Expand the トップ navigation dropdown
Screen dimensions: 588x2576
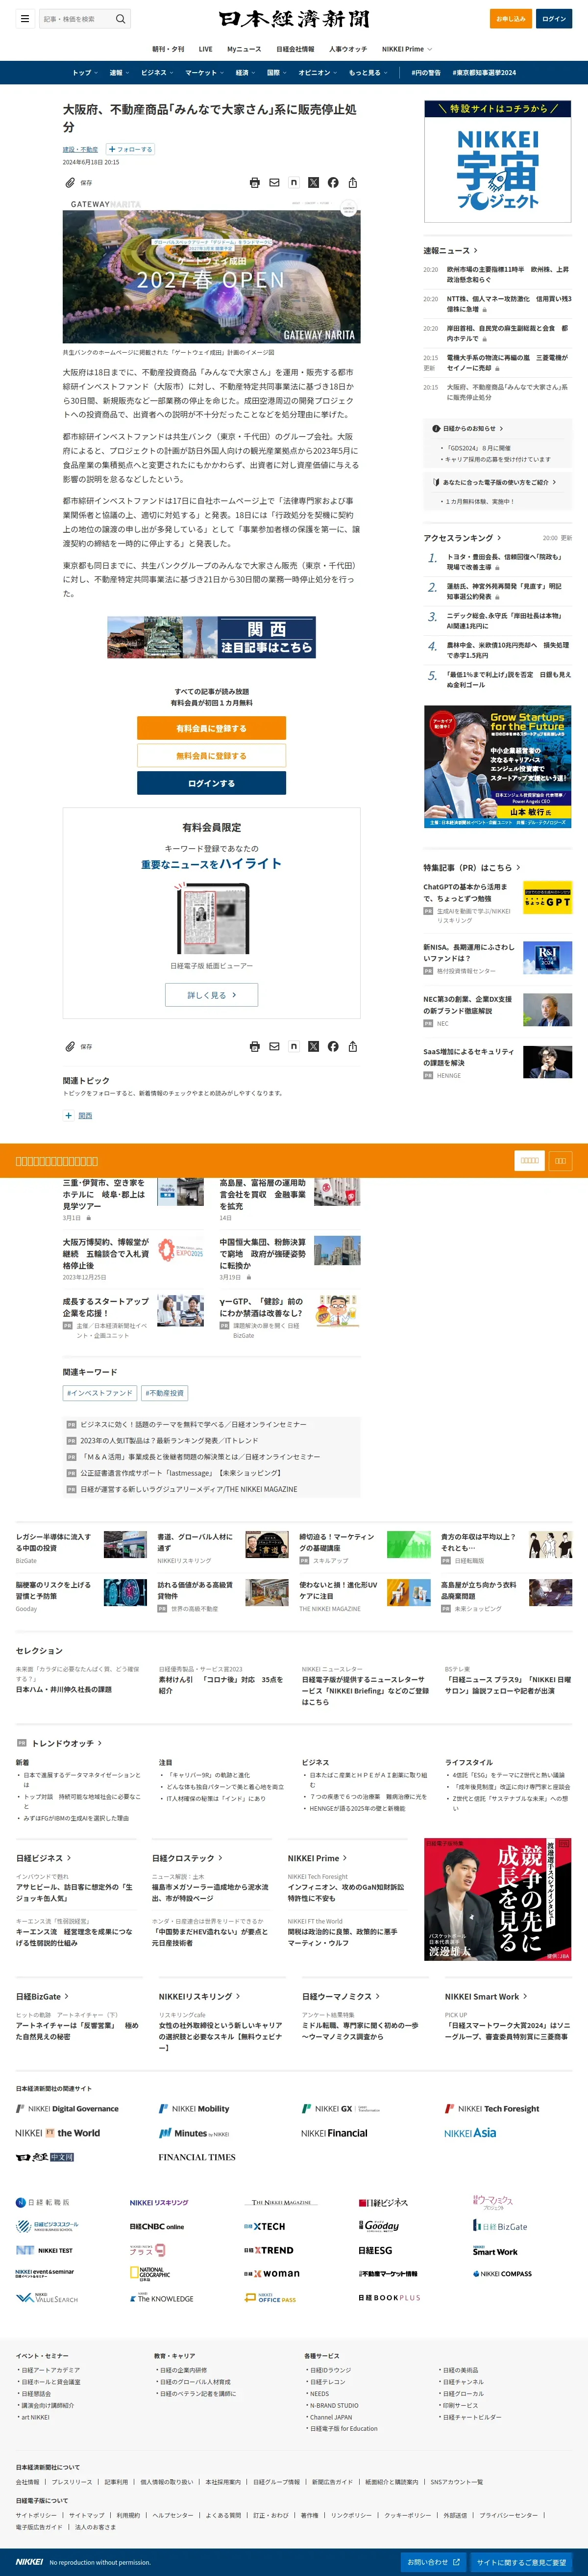click(85, 72)
